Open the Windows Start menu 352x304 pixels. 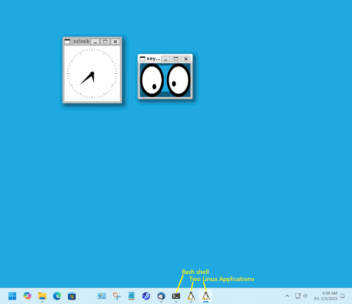[x=12, y=296]
